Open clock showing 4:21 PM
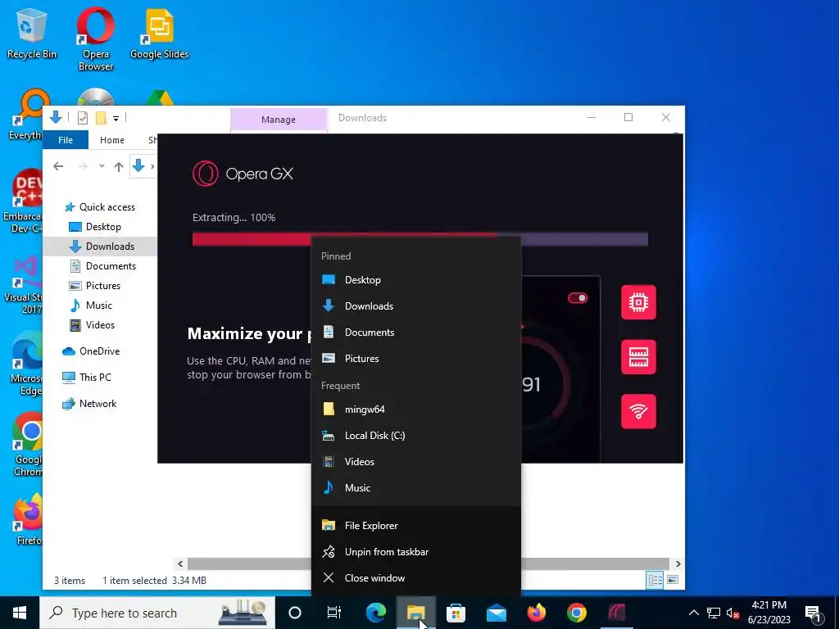The image size is (839, 629). [769, 613]
